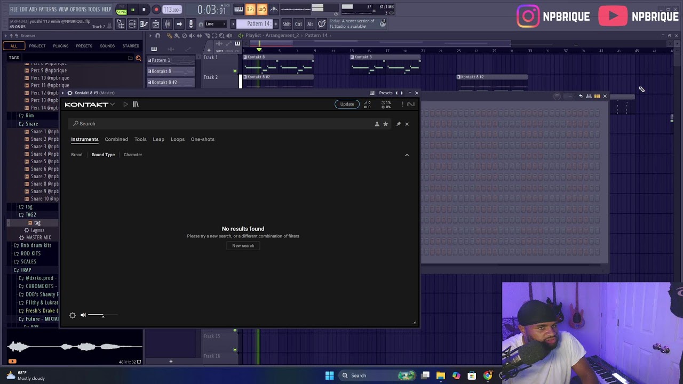Collapse the TRAP folder
Image resolution: width=683 pixels, height=384 pixels.
point(26,270)
